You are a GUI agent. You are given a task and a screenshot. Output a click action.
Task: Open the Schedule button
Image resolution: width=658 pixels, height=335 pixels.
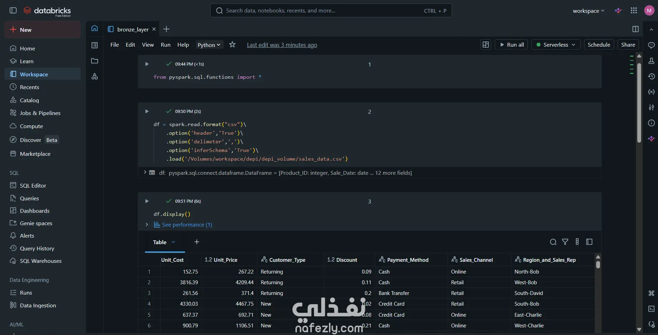click(599, 45)
